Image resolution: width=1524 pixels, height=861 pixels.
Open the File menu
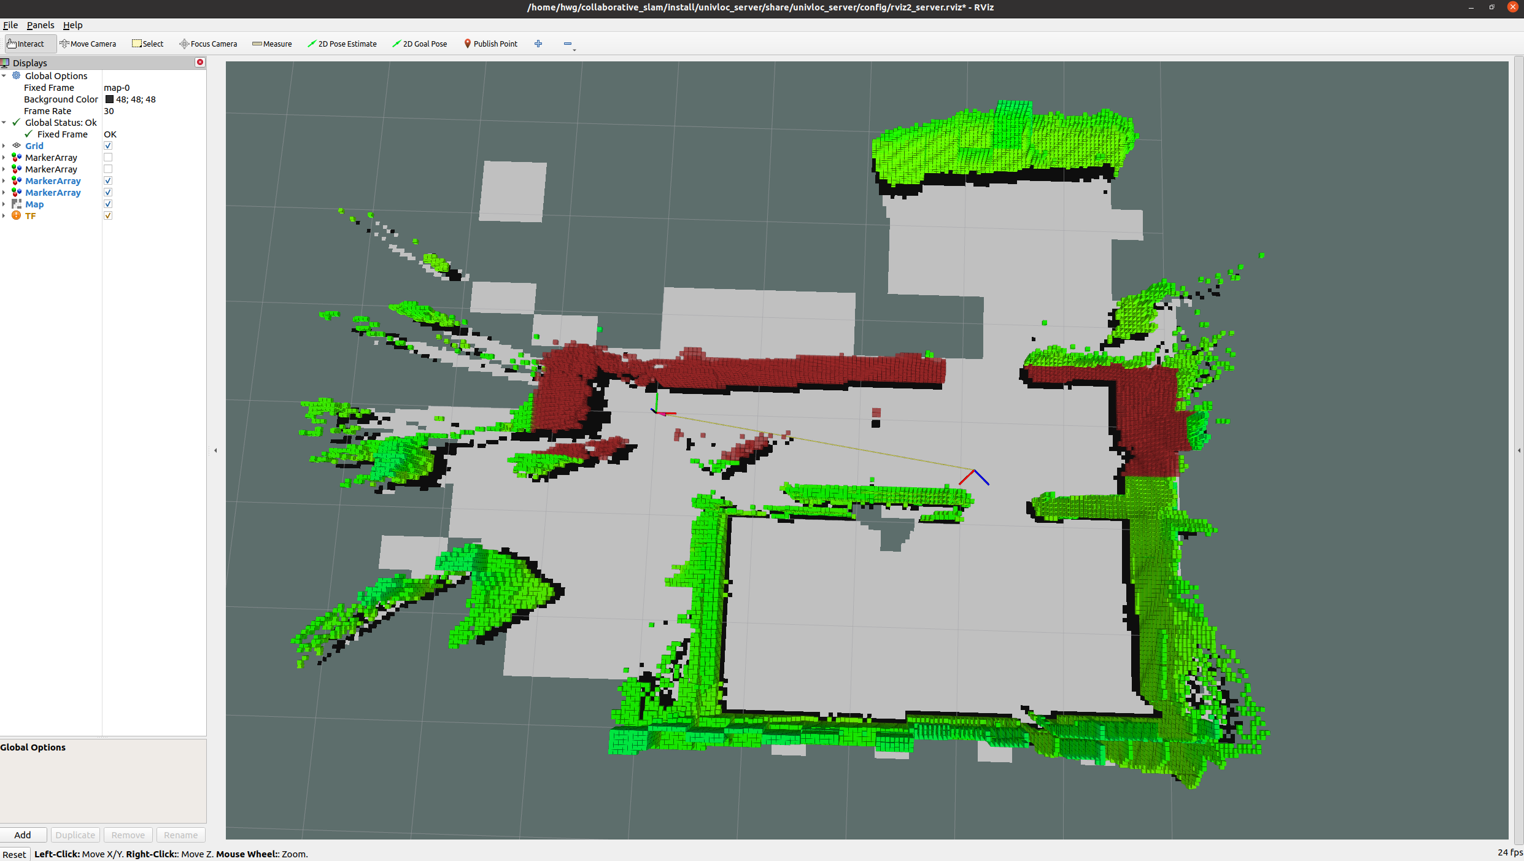coord(10,25)
